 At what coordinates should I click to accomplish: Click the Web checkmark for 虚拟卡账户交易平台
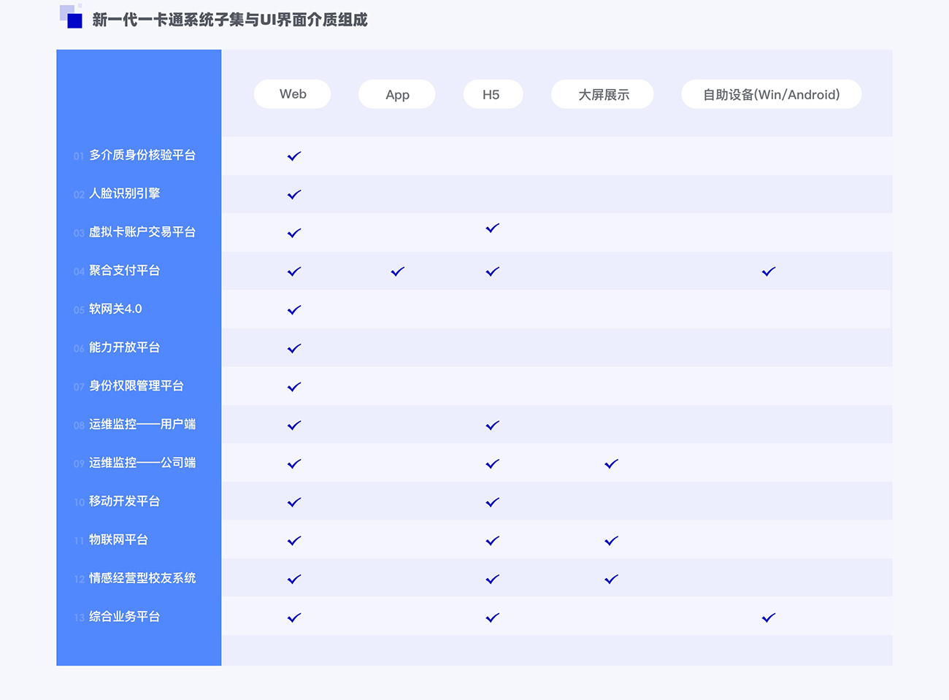point(294,233)
